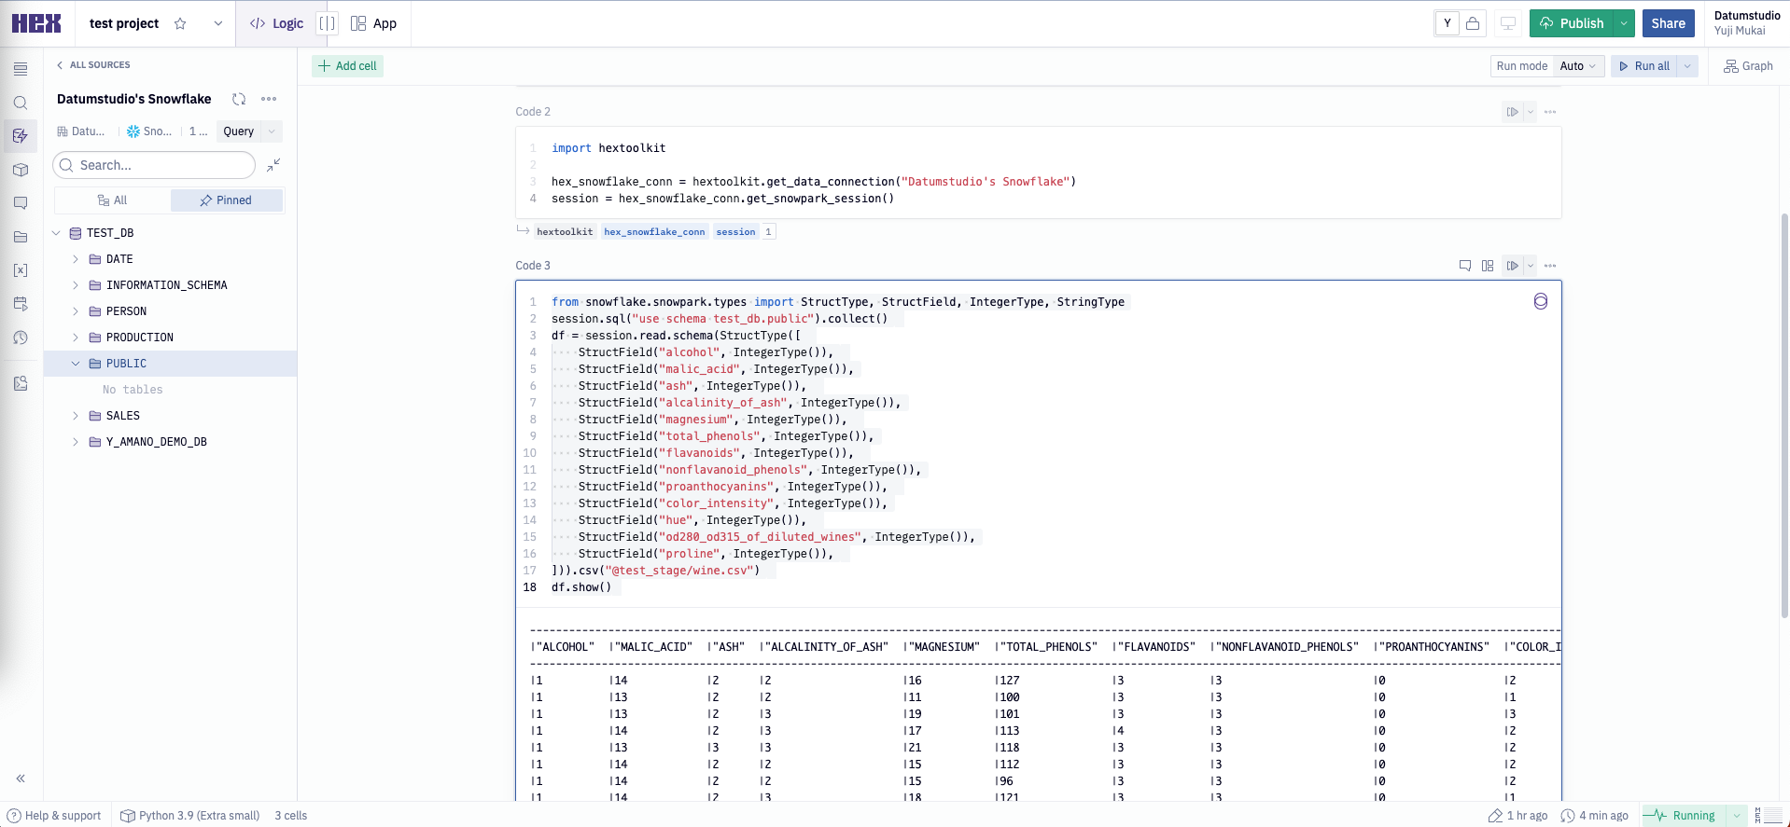Toggle the side-by-side split view
Screen dimensions: 1790x827
(327, 23)
